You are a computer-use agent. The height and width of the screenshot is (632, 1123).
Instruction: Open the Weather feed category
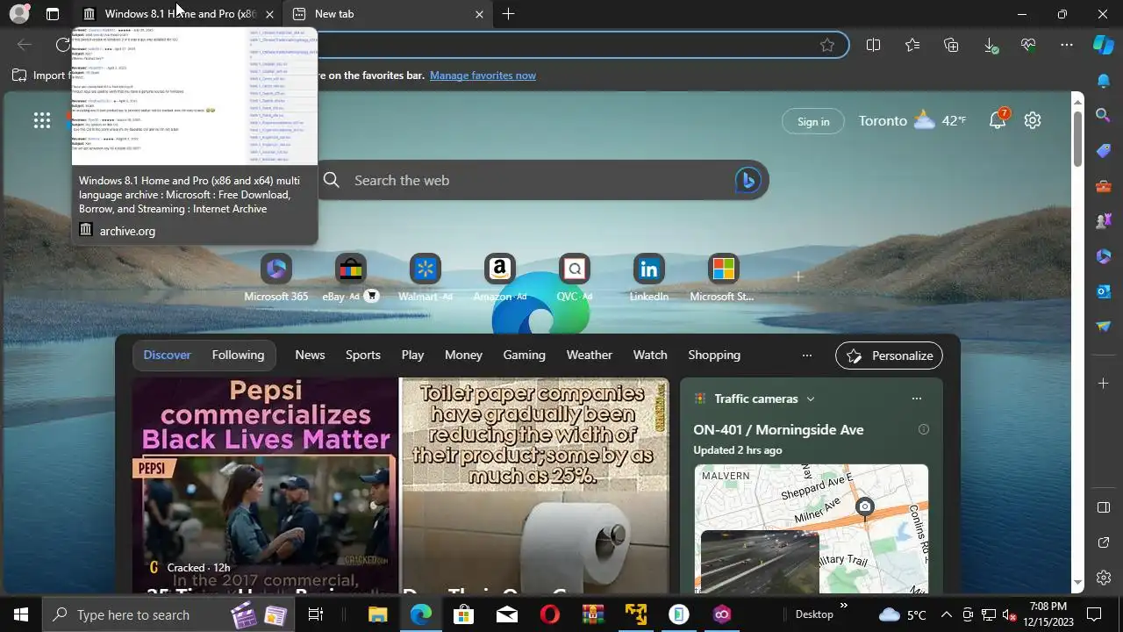pyautogui.click(x=589, y=355)
